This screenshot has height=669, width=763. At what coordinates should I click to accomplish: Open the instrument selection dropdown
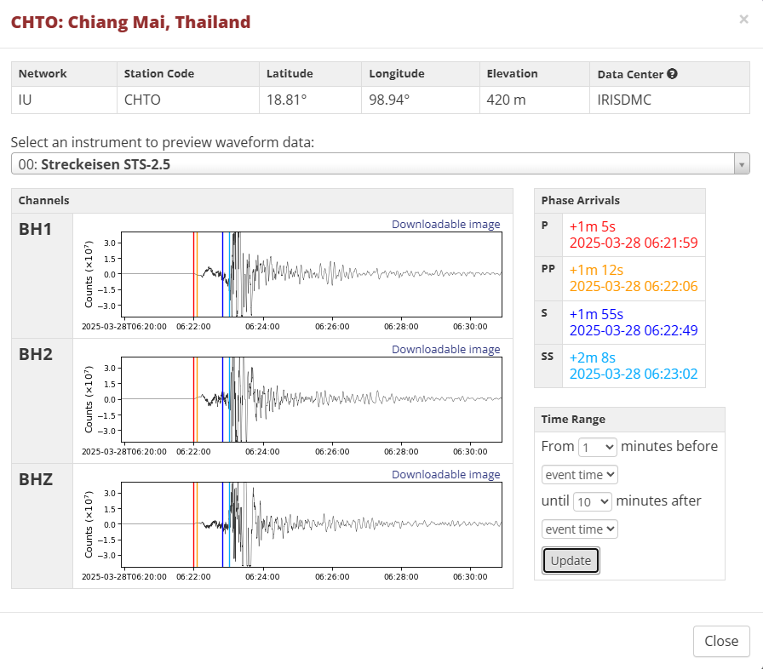(380, 164)
